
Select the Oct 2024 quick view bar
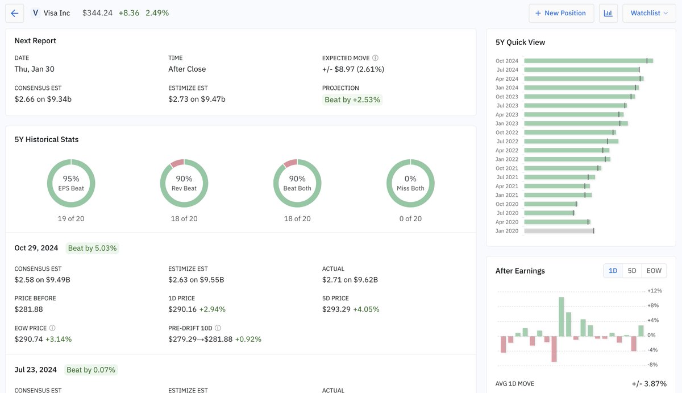tap(588, 60)
